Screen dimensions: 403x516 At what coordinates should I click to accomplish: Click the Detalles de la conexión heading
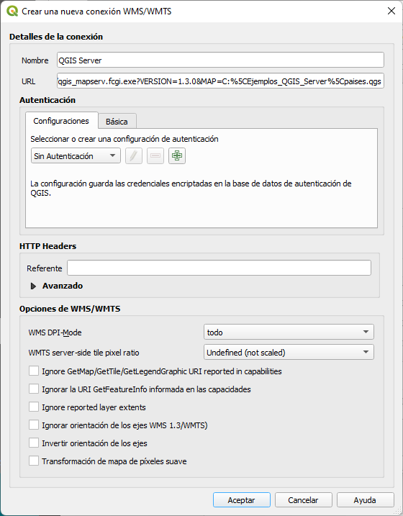point(56,37)
